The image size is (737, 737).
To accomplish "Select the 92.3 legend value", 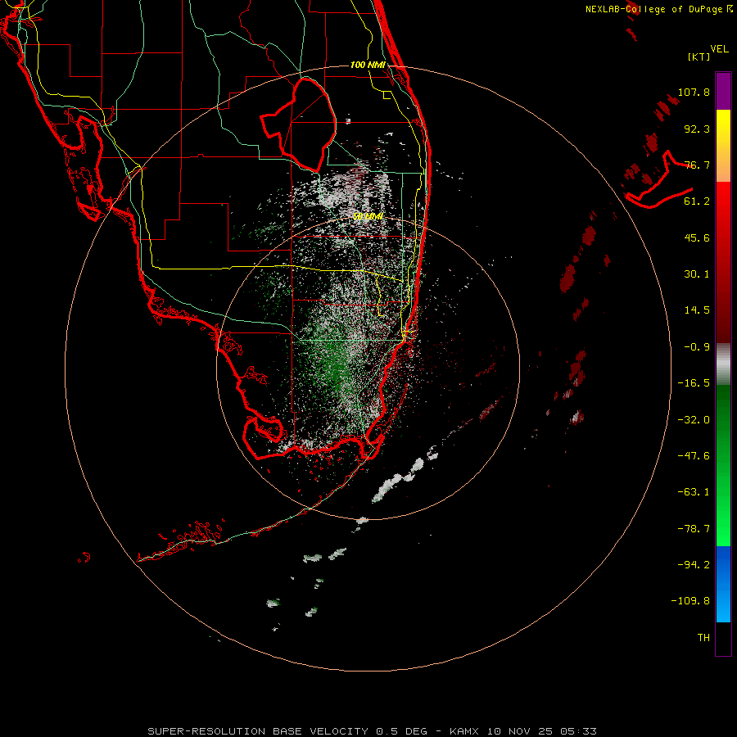I will click(x=697, y=129).
